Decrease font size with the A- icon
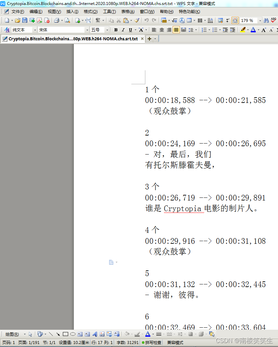 coord(271,30)
